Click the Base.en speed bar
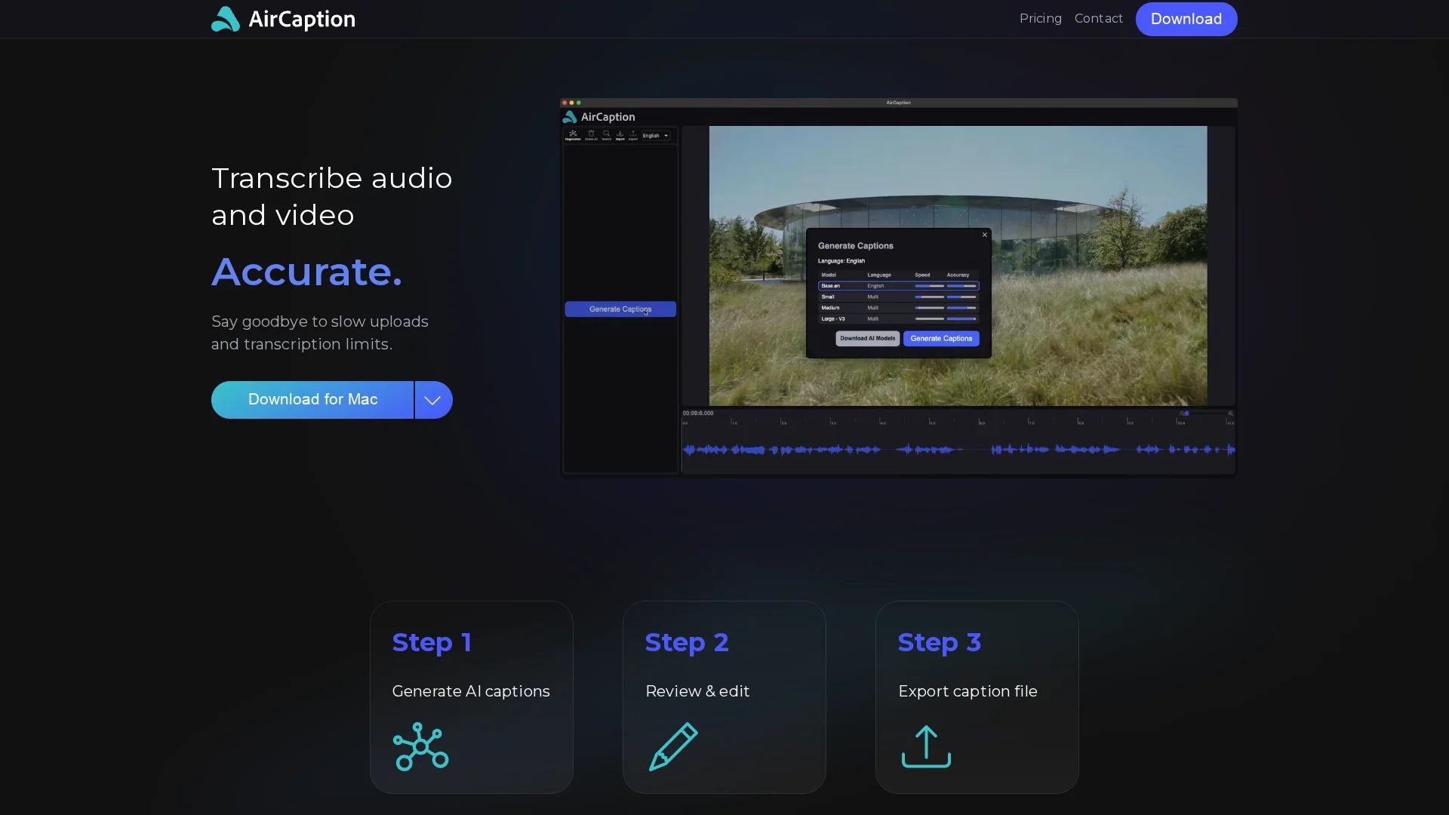 click(929, 286)
